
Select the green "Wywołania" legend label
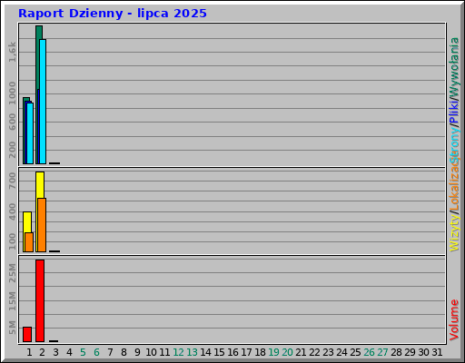tap(454, 68)
